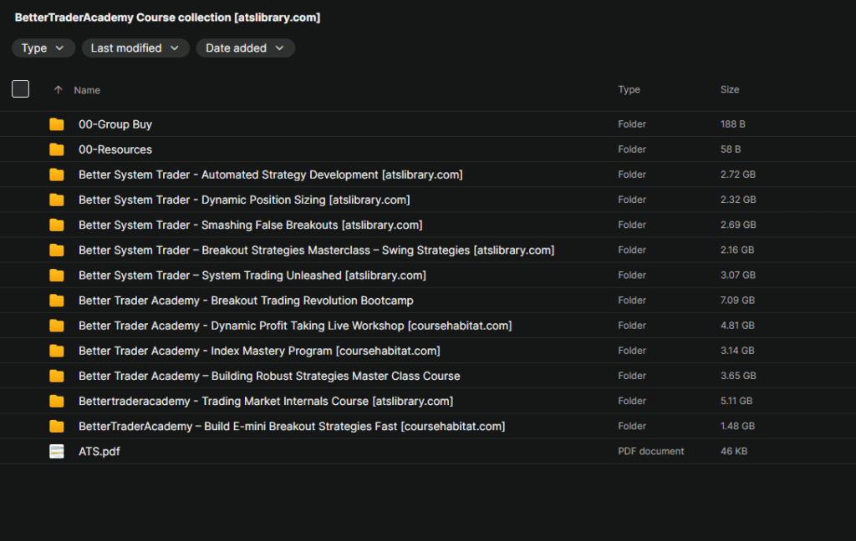The image size is (856, 541).
Task: Click folder icon of System Trading Unleashed
Action: tap(57, 276)
